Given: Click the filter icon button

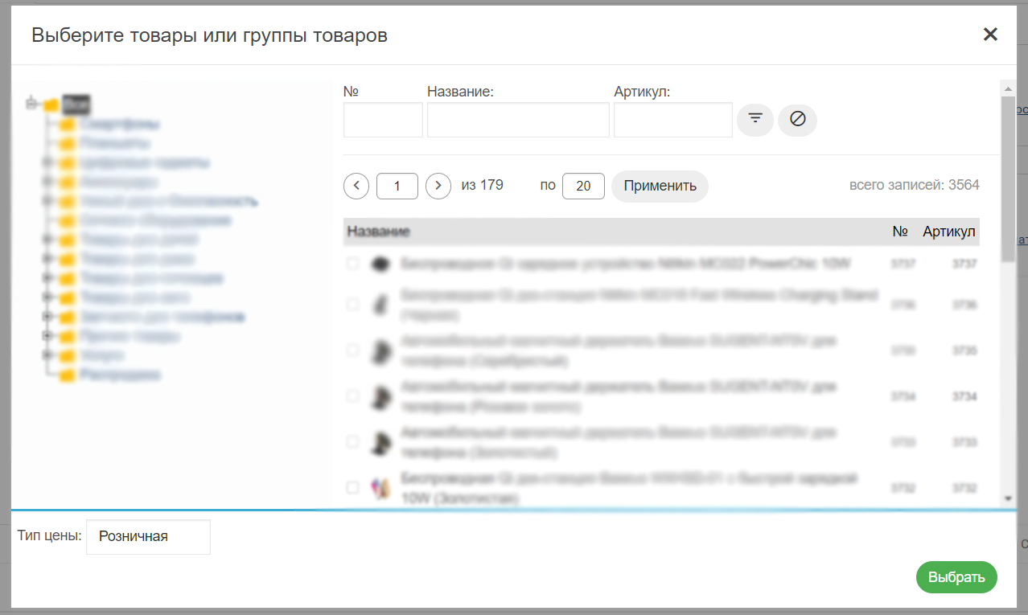Looking at the screenshot, I should (755, 119).
